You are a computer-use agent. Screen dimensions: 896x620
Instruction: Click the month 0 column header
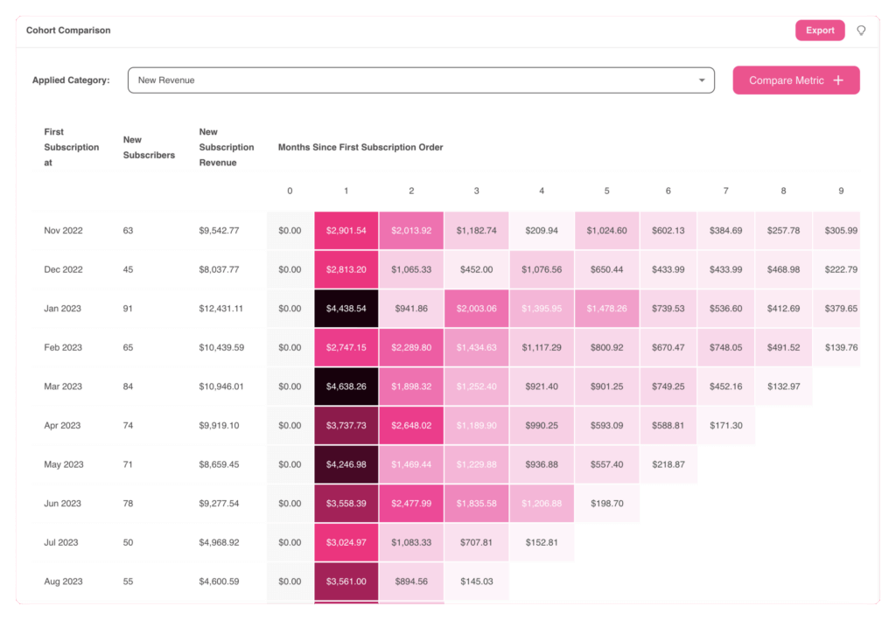point(289,190)
